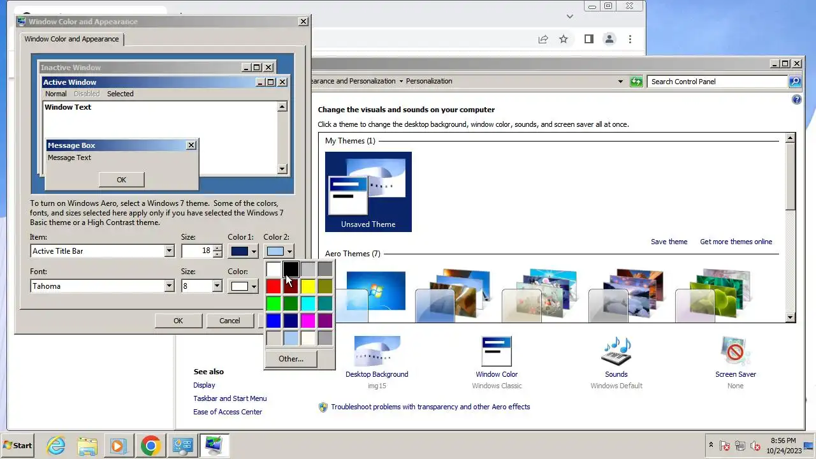Click the Save theme link

coord(669,242)
